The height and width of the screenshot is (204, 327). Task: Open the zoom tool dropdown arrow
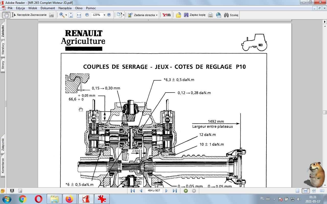click(66, 15)
